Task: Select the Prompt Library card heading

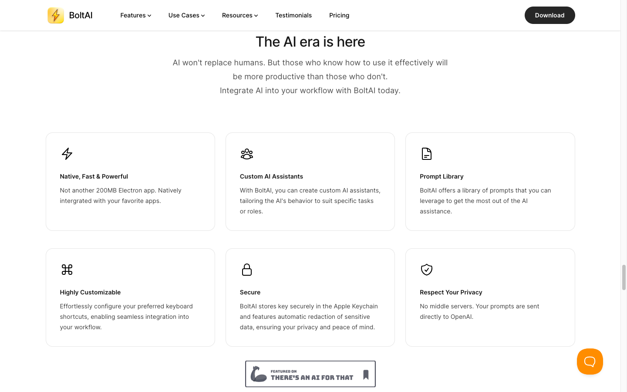Action: [442, 176]
